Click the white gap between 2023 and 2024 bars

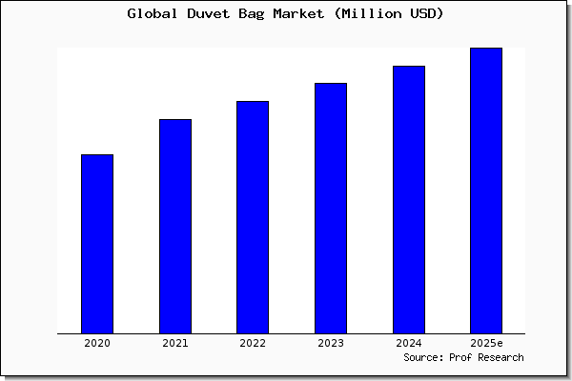point(370,238)
